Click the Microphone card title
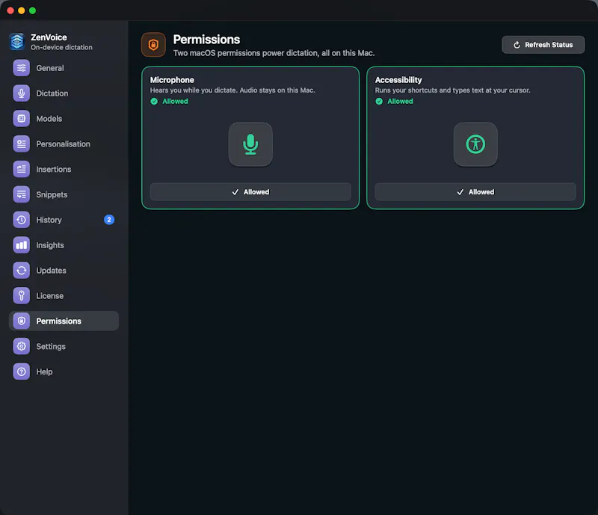The height and width of the screenshot is (515, 598). tap(172, 80)
